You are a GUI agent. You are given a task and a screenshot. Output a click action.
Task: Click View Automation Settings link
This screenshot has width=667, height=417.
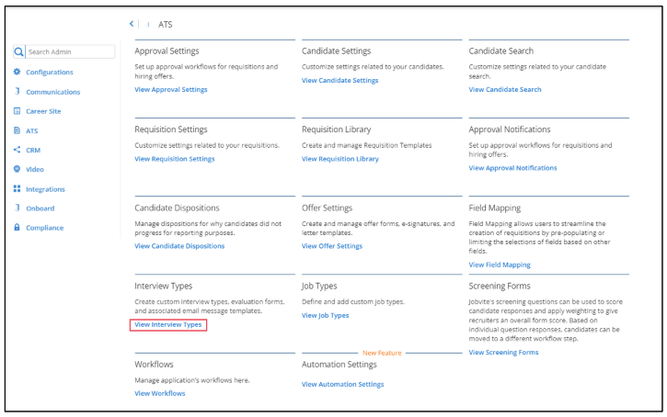(x=342, y=384)
